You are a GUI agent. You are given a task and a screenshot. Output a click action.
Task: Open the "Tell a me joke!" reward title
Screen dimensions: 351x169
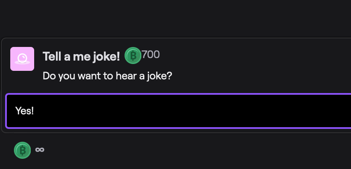(81, 56)
